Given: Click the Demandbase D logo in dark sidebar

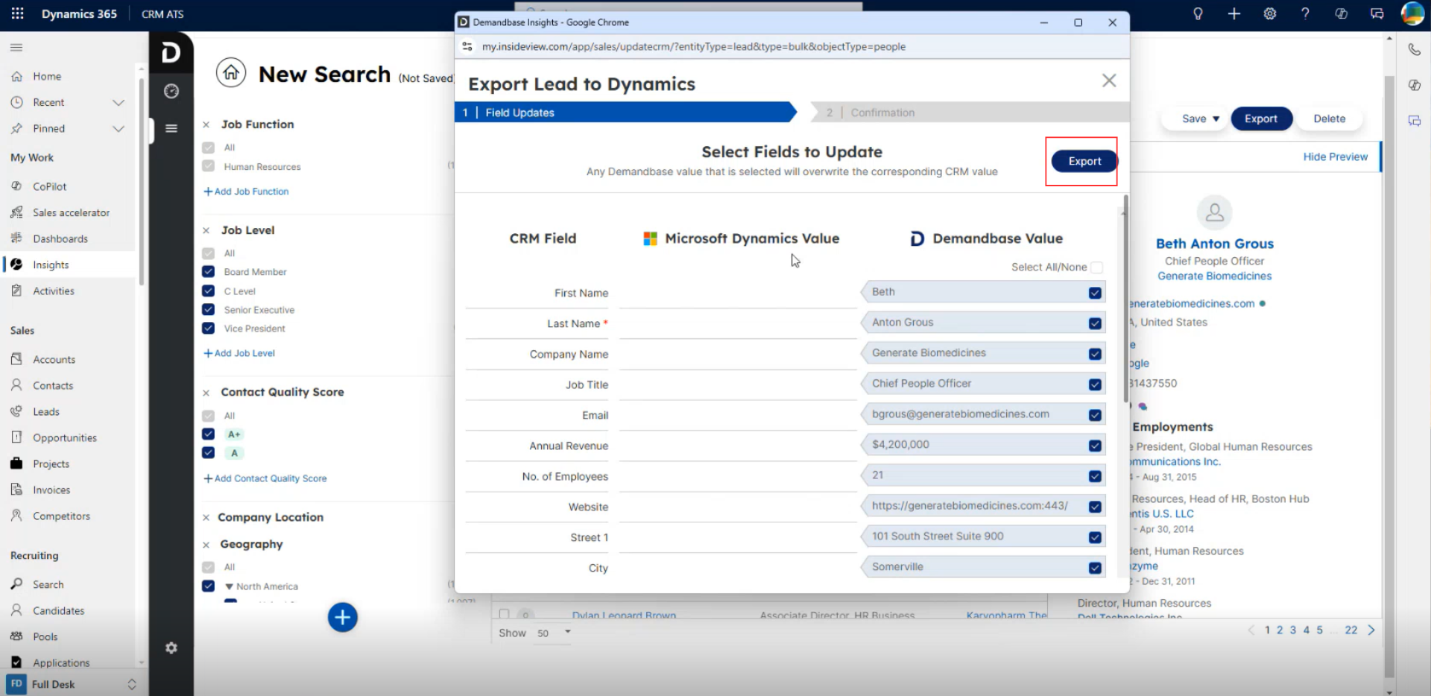Looking at the screenshot, I should pyautogui.click(x=171, y=52).
